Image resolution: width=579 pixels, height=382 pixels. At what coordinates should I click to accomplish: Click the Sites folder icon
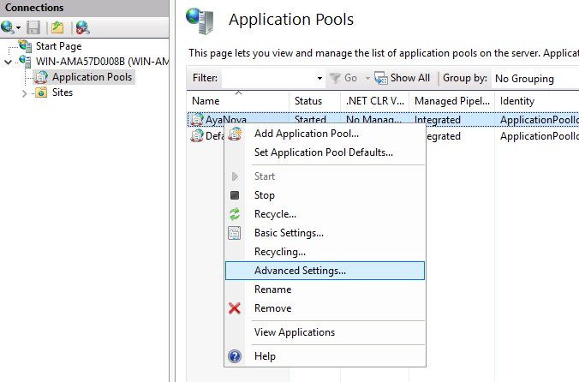click(41, 93)
